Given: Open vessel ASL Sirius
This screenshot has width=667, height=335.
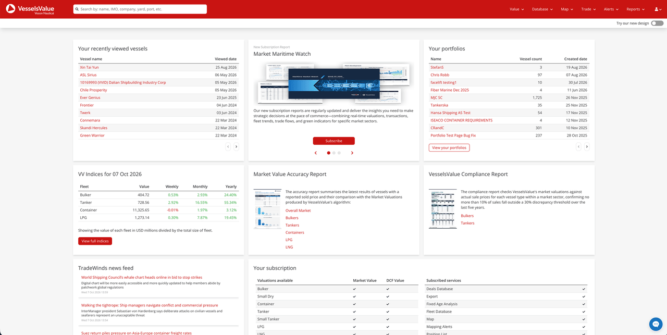Looking at the screenshot, I should [88, 75].
